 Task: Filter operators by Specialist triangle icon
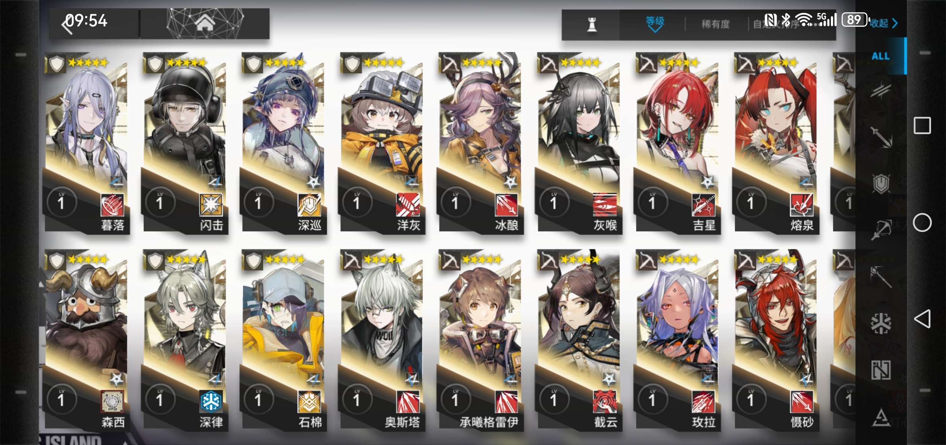[881, 417]
